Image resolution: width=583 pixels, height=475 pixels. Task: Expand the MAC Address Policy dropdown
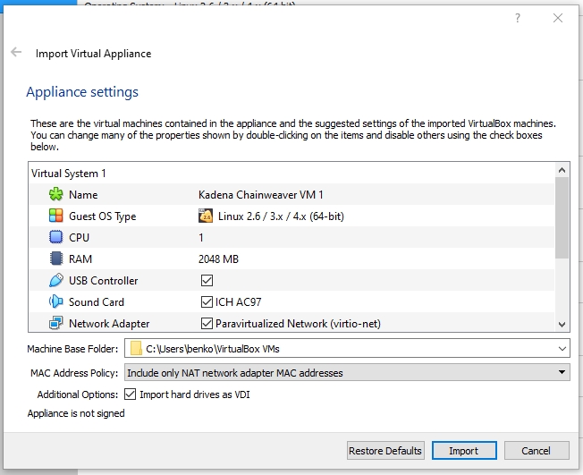562,372
